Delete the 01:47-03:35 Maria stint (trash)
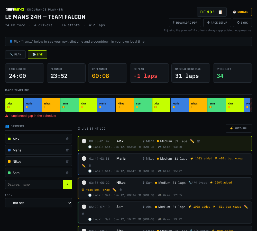257x231 pixels. tap(90, 166)
